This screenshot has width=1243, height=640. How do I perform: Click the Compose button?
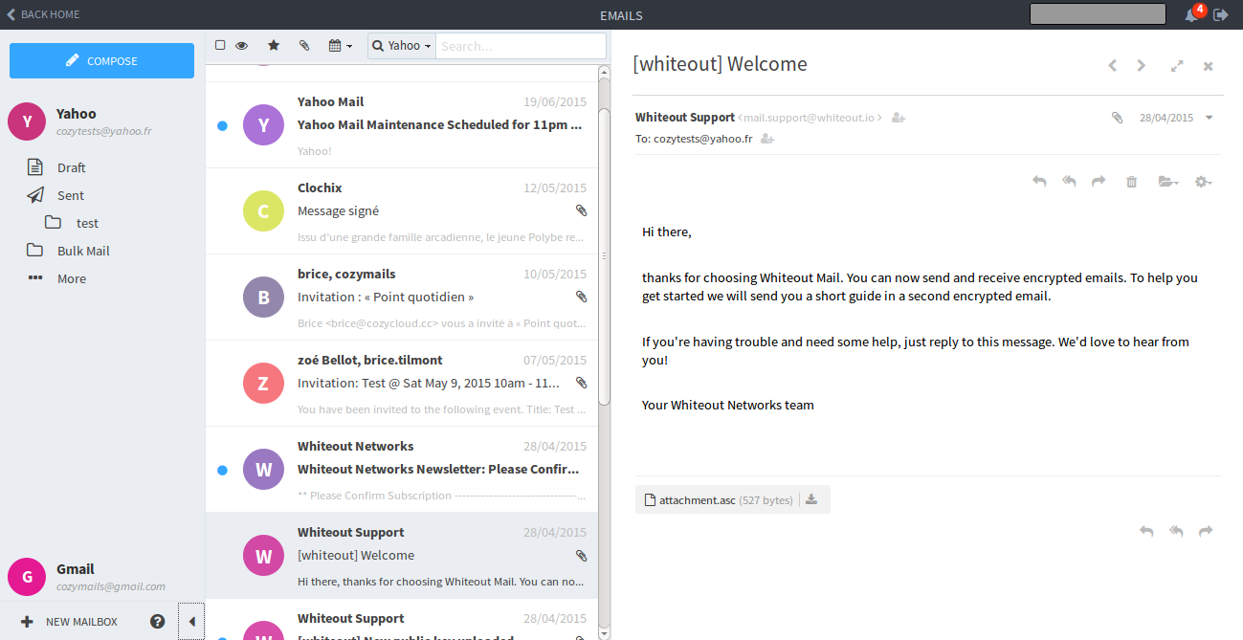(101, 60)
